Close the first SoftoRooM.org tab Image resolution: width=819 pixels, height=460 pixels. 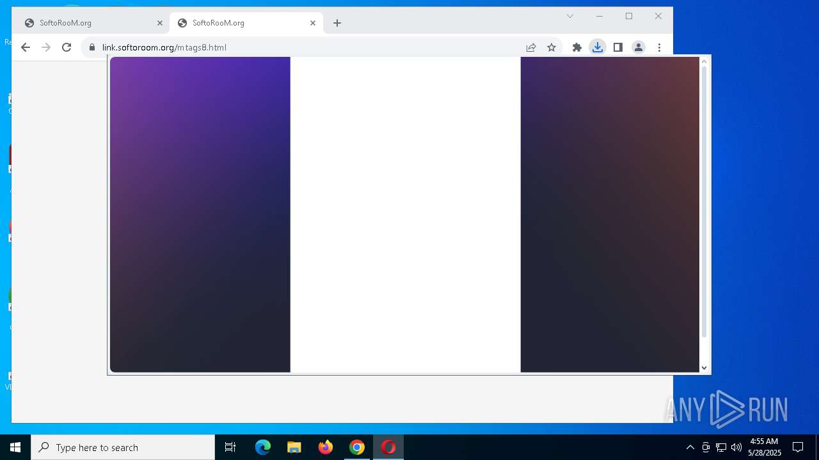(x=160, y=23)
